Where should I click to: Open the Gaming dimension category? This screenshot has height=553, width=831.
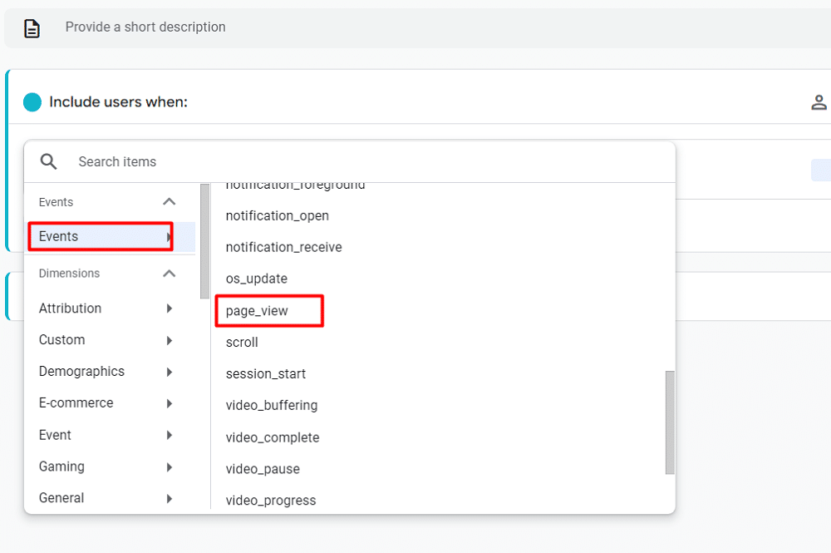62,467
